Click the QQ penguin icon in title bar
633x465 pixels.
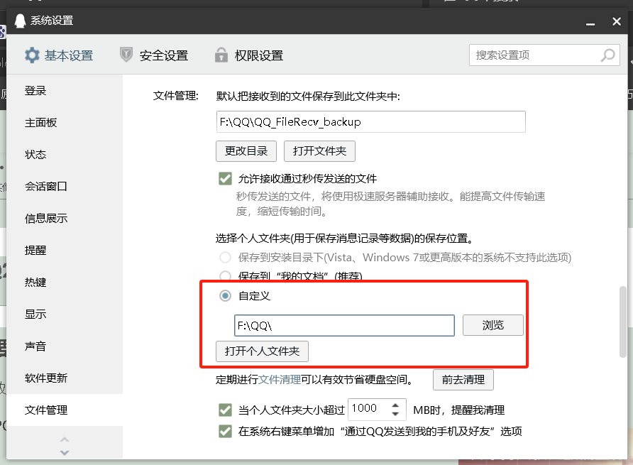pyautogui.click(x=20, y=21)
